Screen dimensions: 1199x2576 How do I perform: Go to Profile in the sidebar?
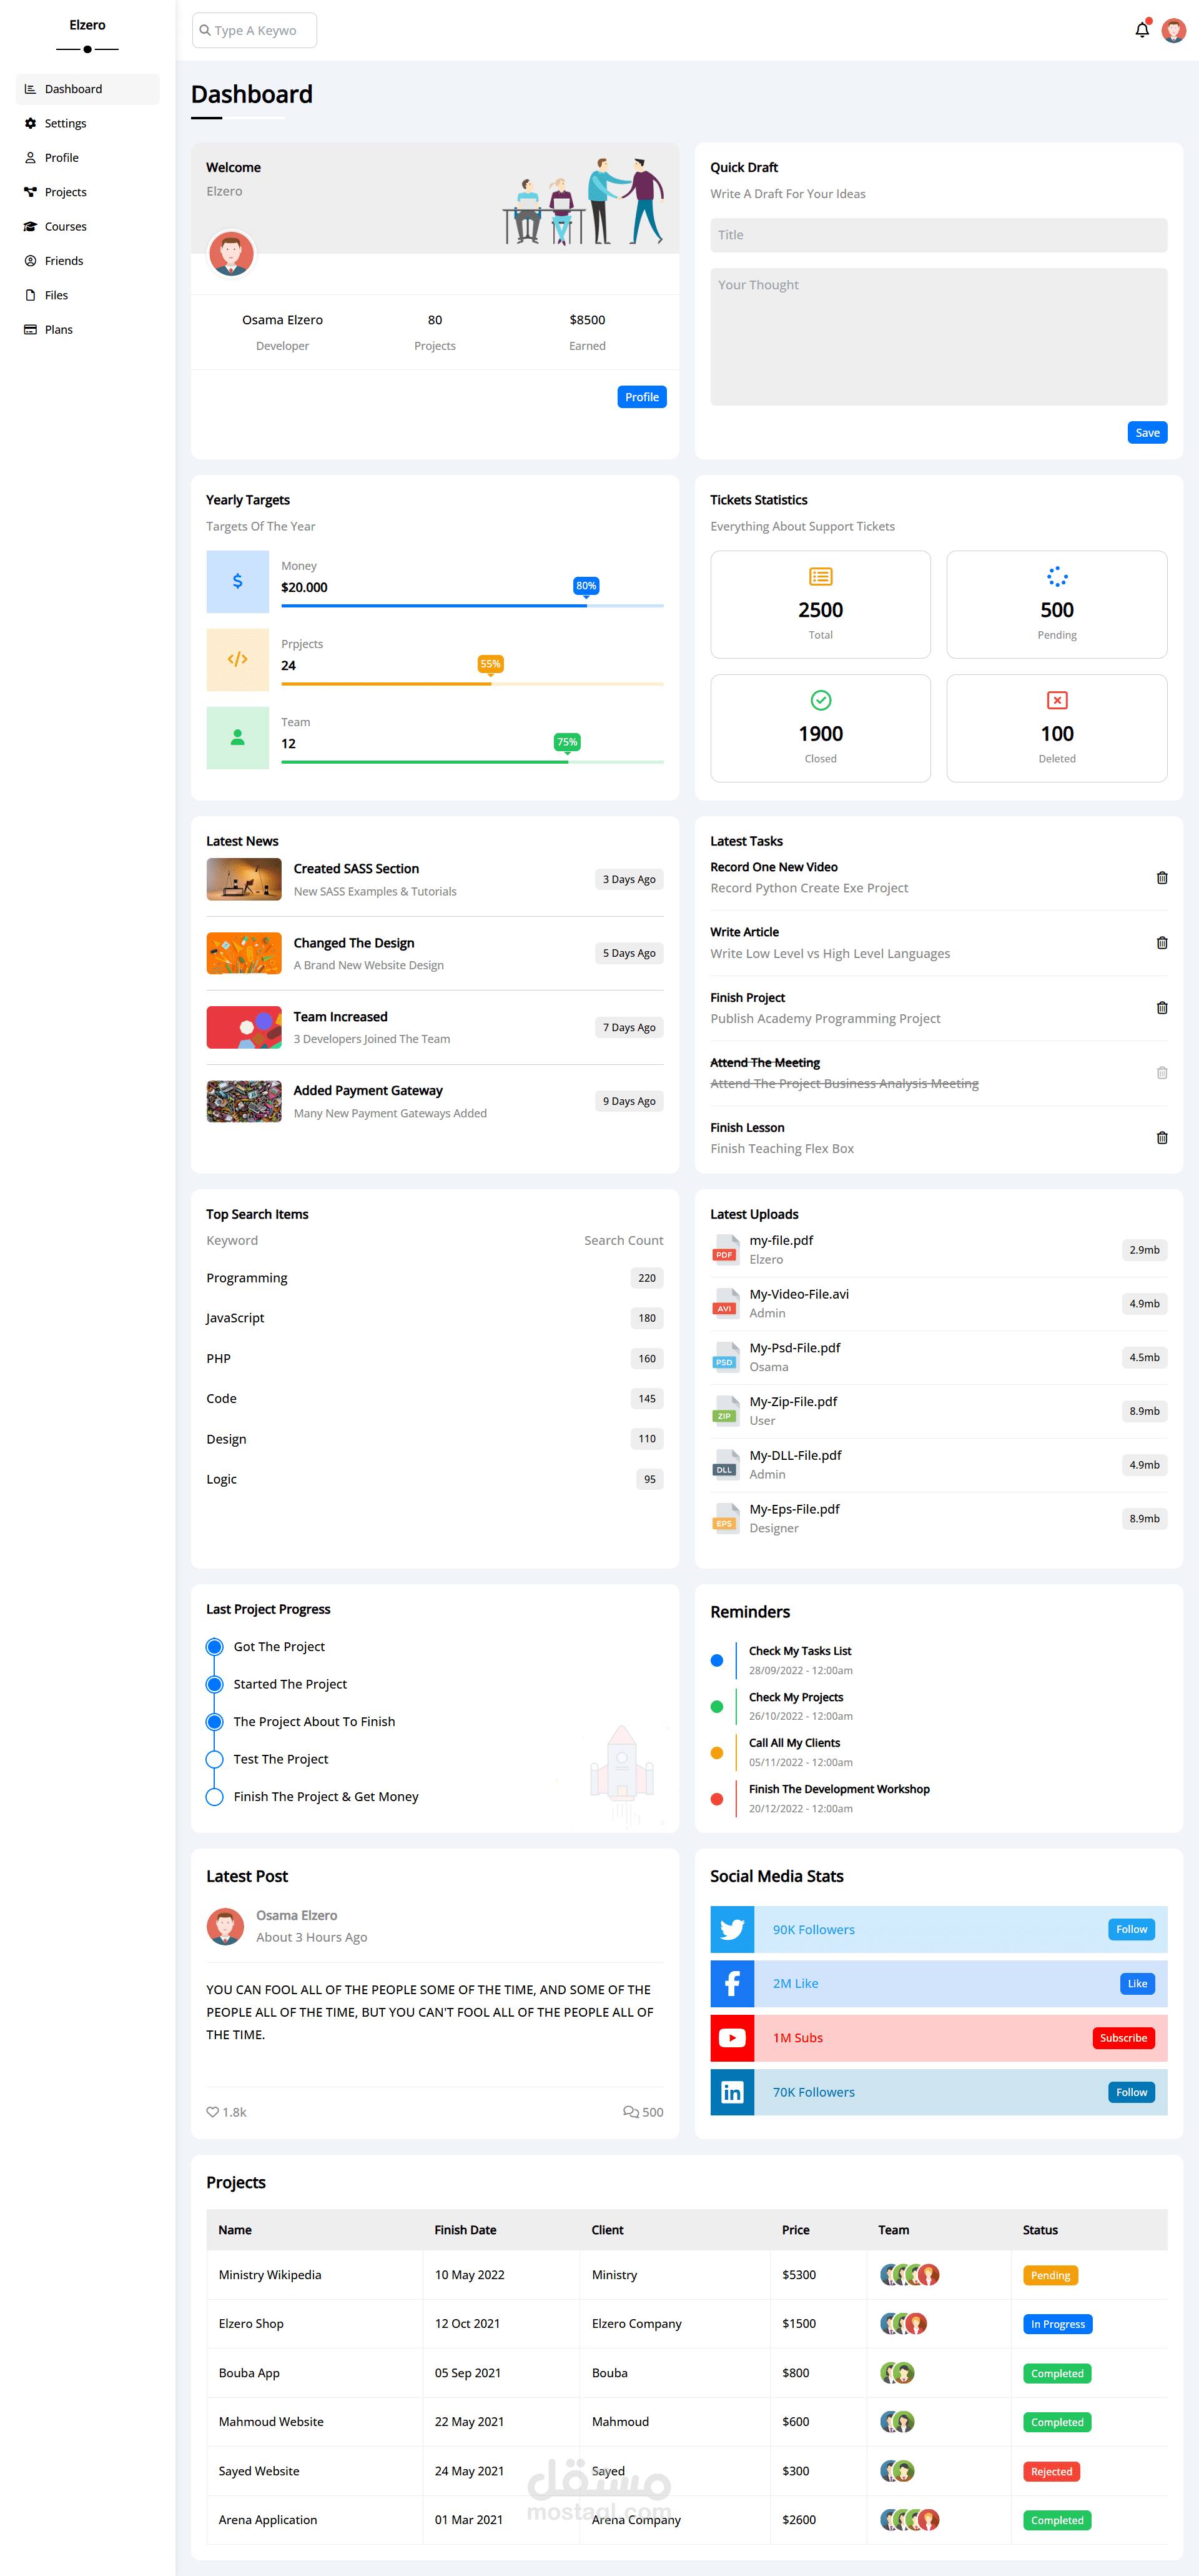click(x=88, y=158)
